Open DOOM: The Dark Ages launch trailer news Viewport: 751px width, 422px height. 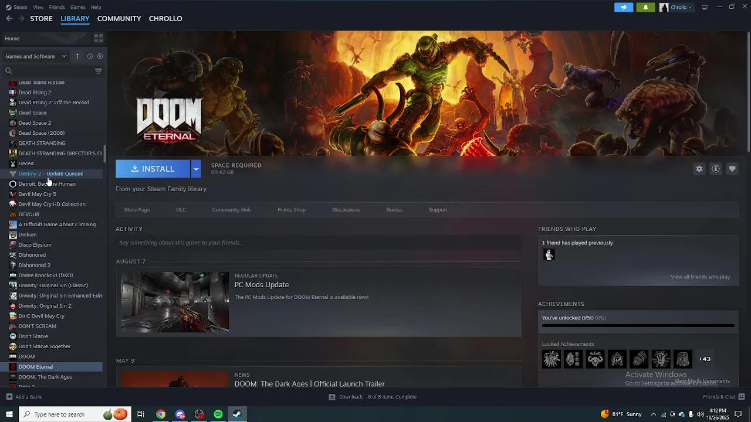310,384
